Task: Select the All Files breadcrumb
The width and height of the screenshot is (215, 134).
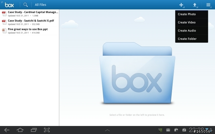Action: (x=40, y=5)
